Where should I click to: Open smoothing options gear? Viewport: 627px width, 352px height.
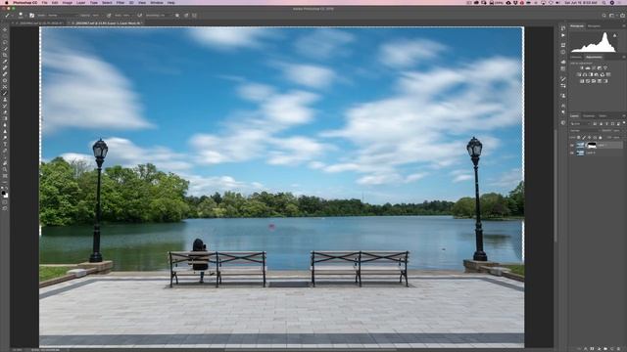coord(177,16)
